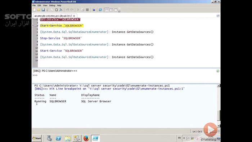The image size is (252, 142).
Task: Open the Edit menu
Action: tap(39, 5)
